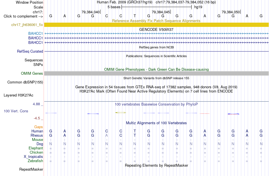Screen dimensions: 269x176
Task: Select the Mouse alignment row label
Action: click(x=37, y=140)
